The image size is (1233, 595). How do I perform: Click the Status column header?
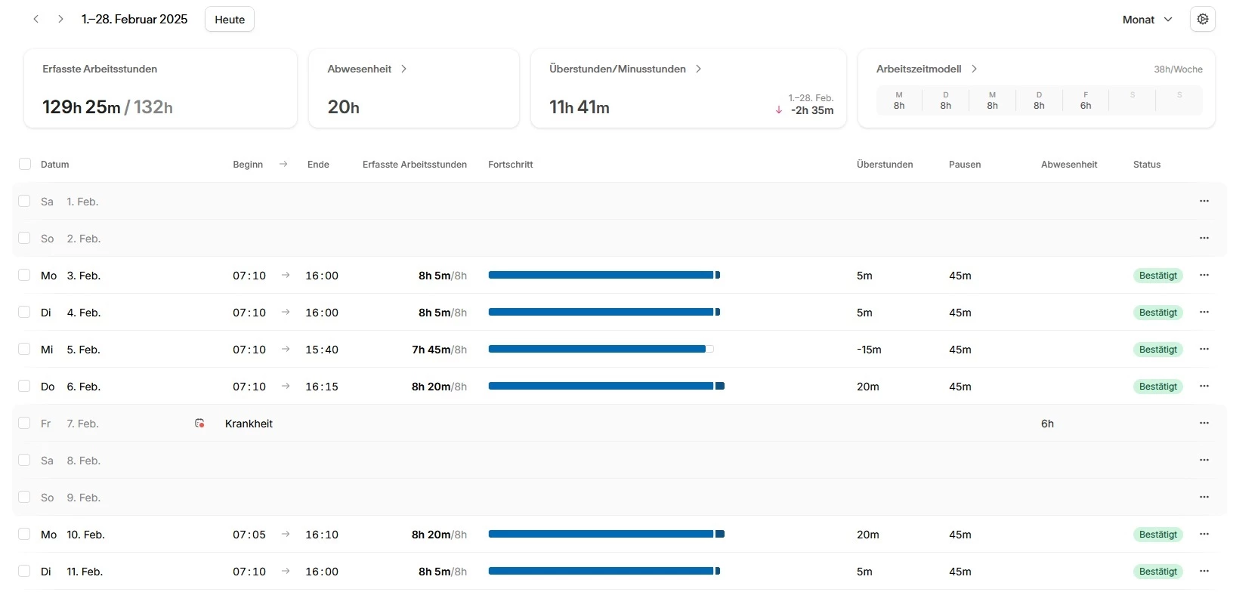point(1147,165)
